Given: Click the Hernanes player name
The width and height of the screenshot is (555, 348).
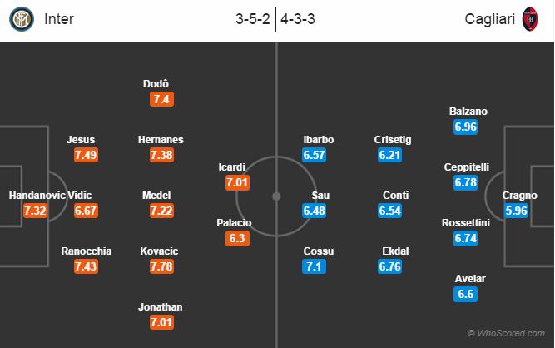Looking at the screenshot, I should pos(161,140).
